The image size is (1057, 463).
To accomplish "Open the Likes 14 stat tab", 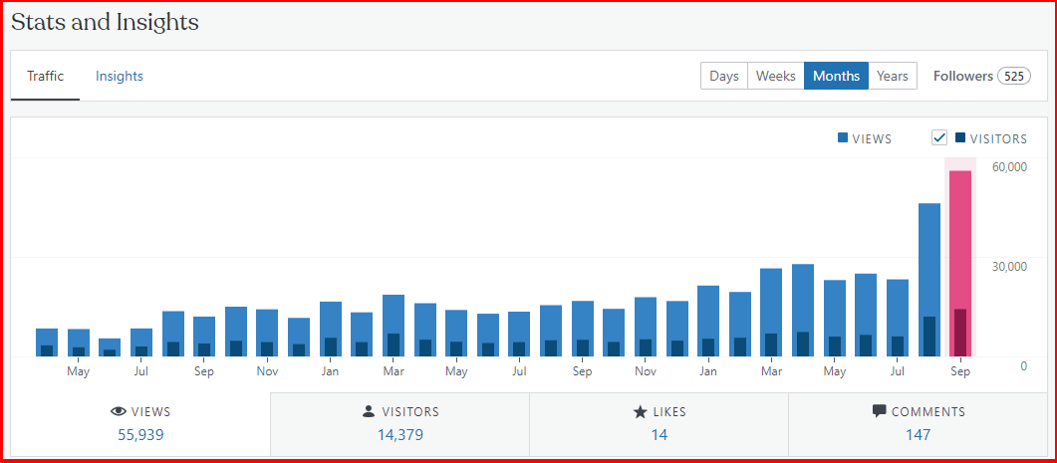I will pyautogui.click(x=659, y=423).
